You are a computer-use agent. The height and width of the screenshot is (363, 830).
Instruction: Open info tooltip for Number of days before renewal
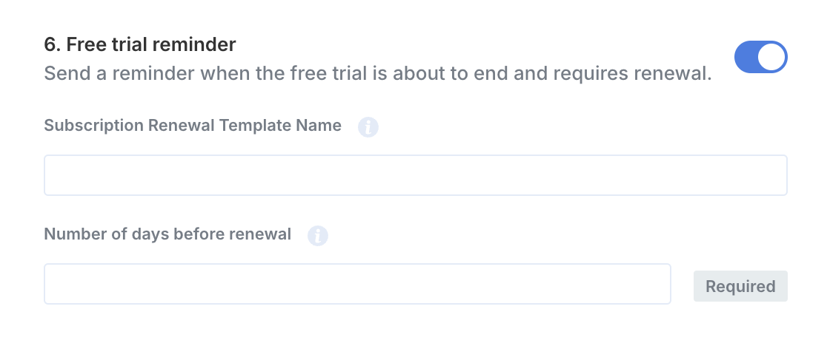pyautogui.click(x=318, y=236)
